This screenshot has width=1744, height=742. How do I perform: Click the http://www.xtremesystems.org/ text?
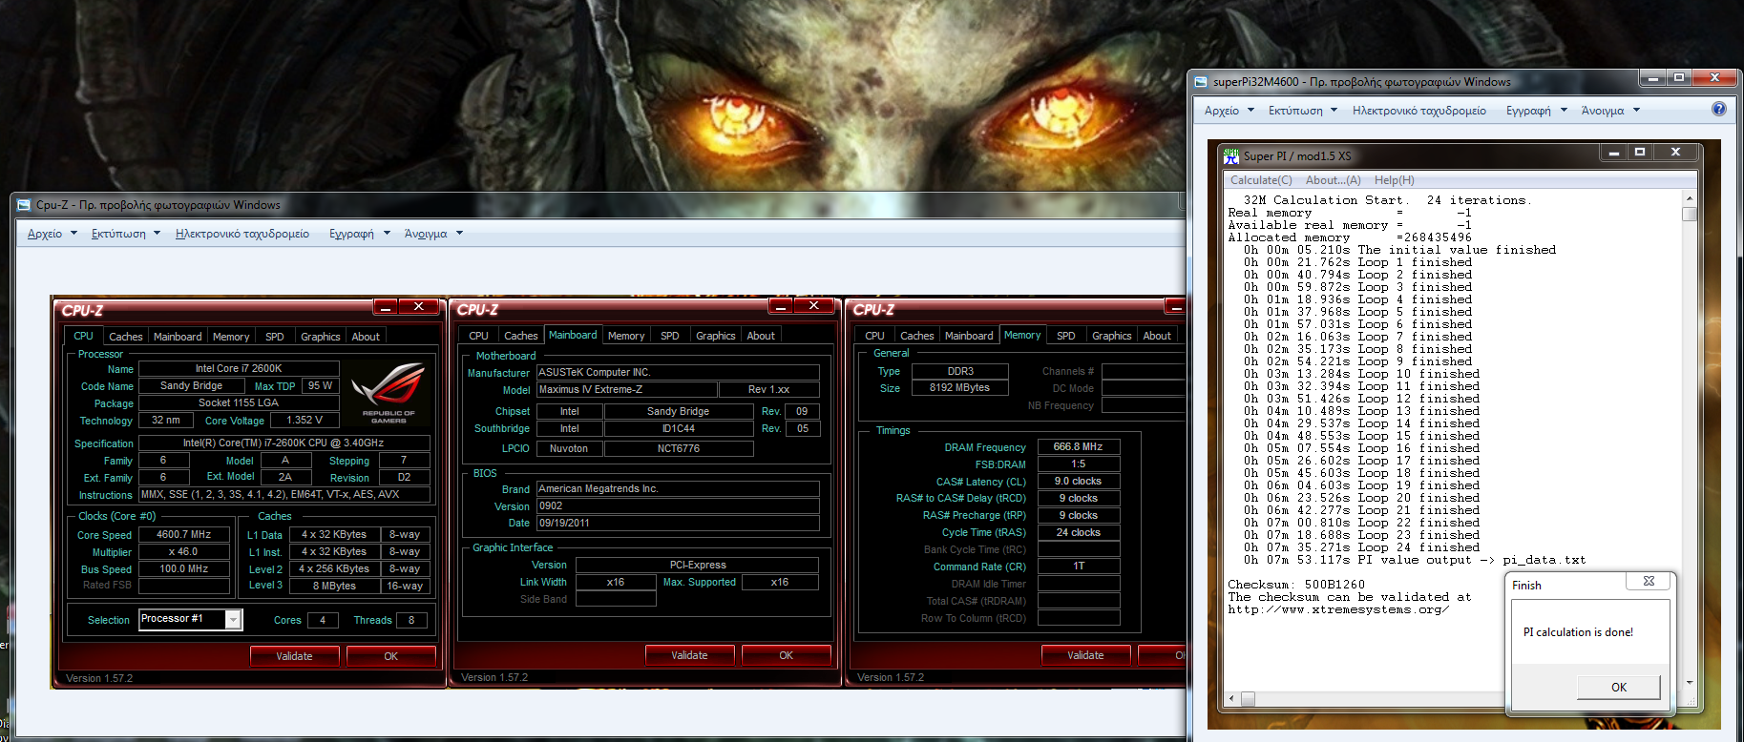[x=1338, y=609]
